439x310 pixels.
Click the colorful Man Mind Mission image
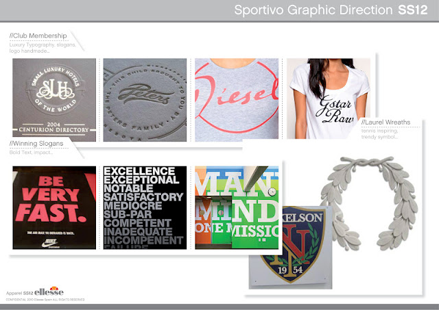(x=237, y=207)
